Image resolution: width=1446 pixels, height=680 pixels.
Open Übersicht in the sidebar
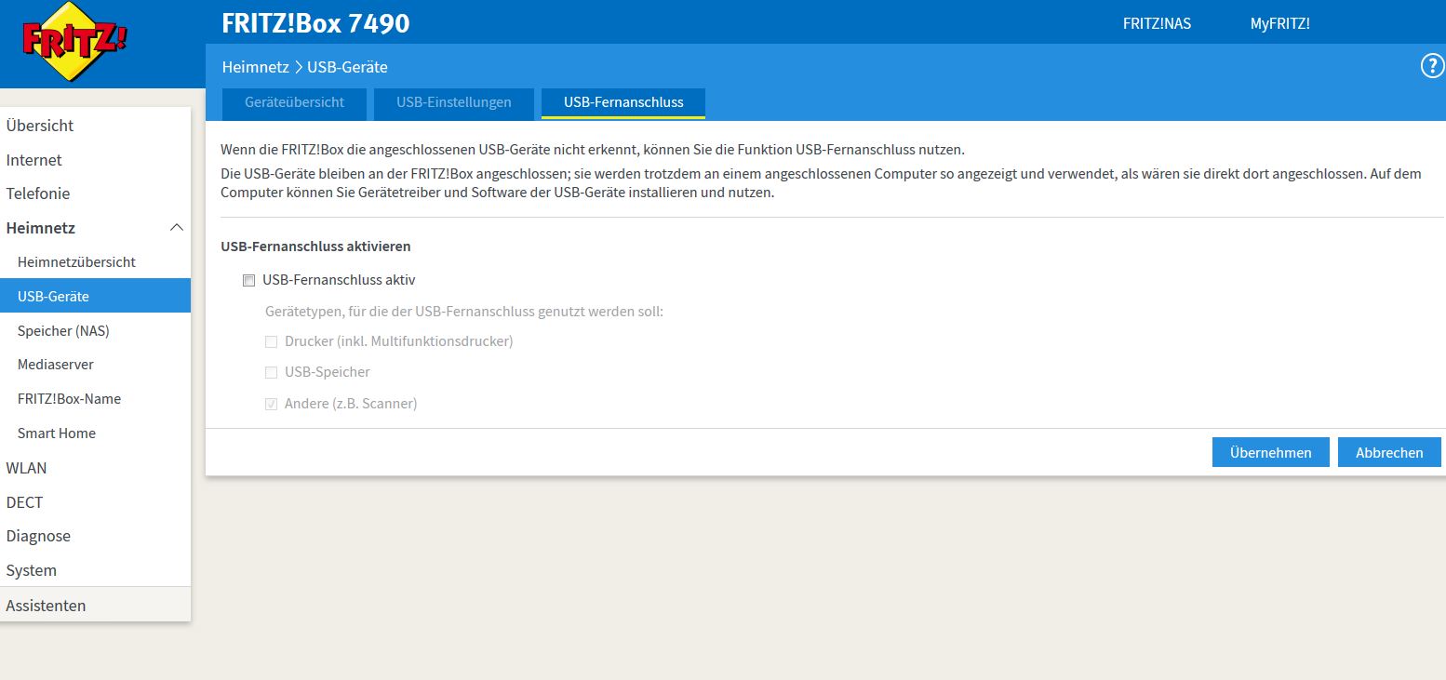coord(95,126)
